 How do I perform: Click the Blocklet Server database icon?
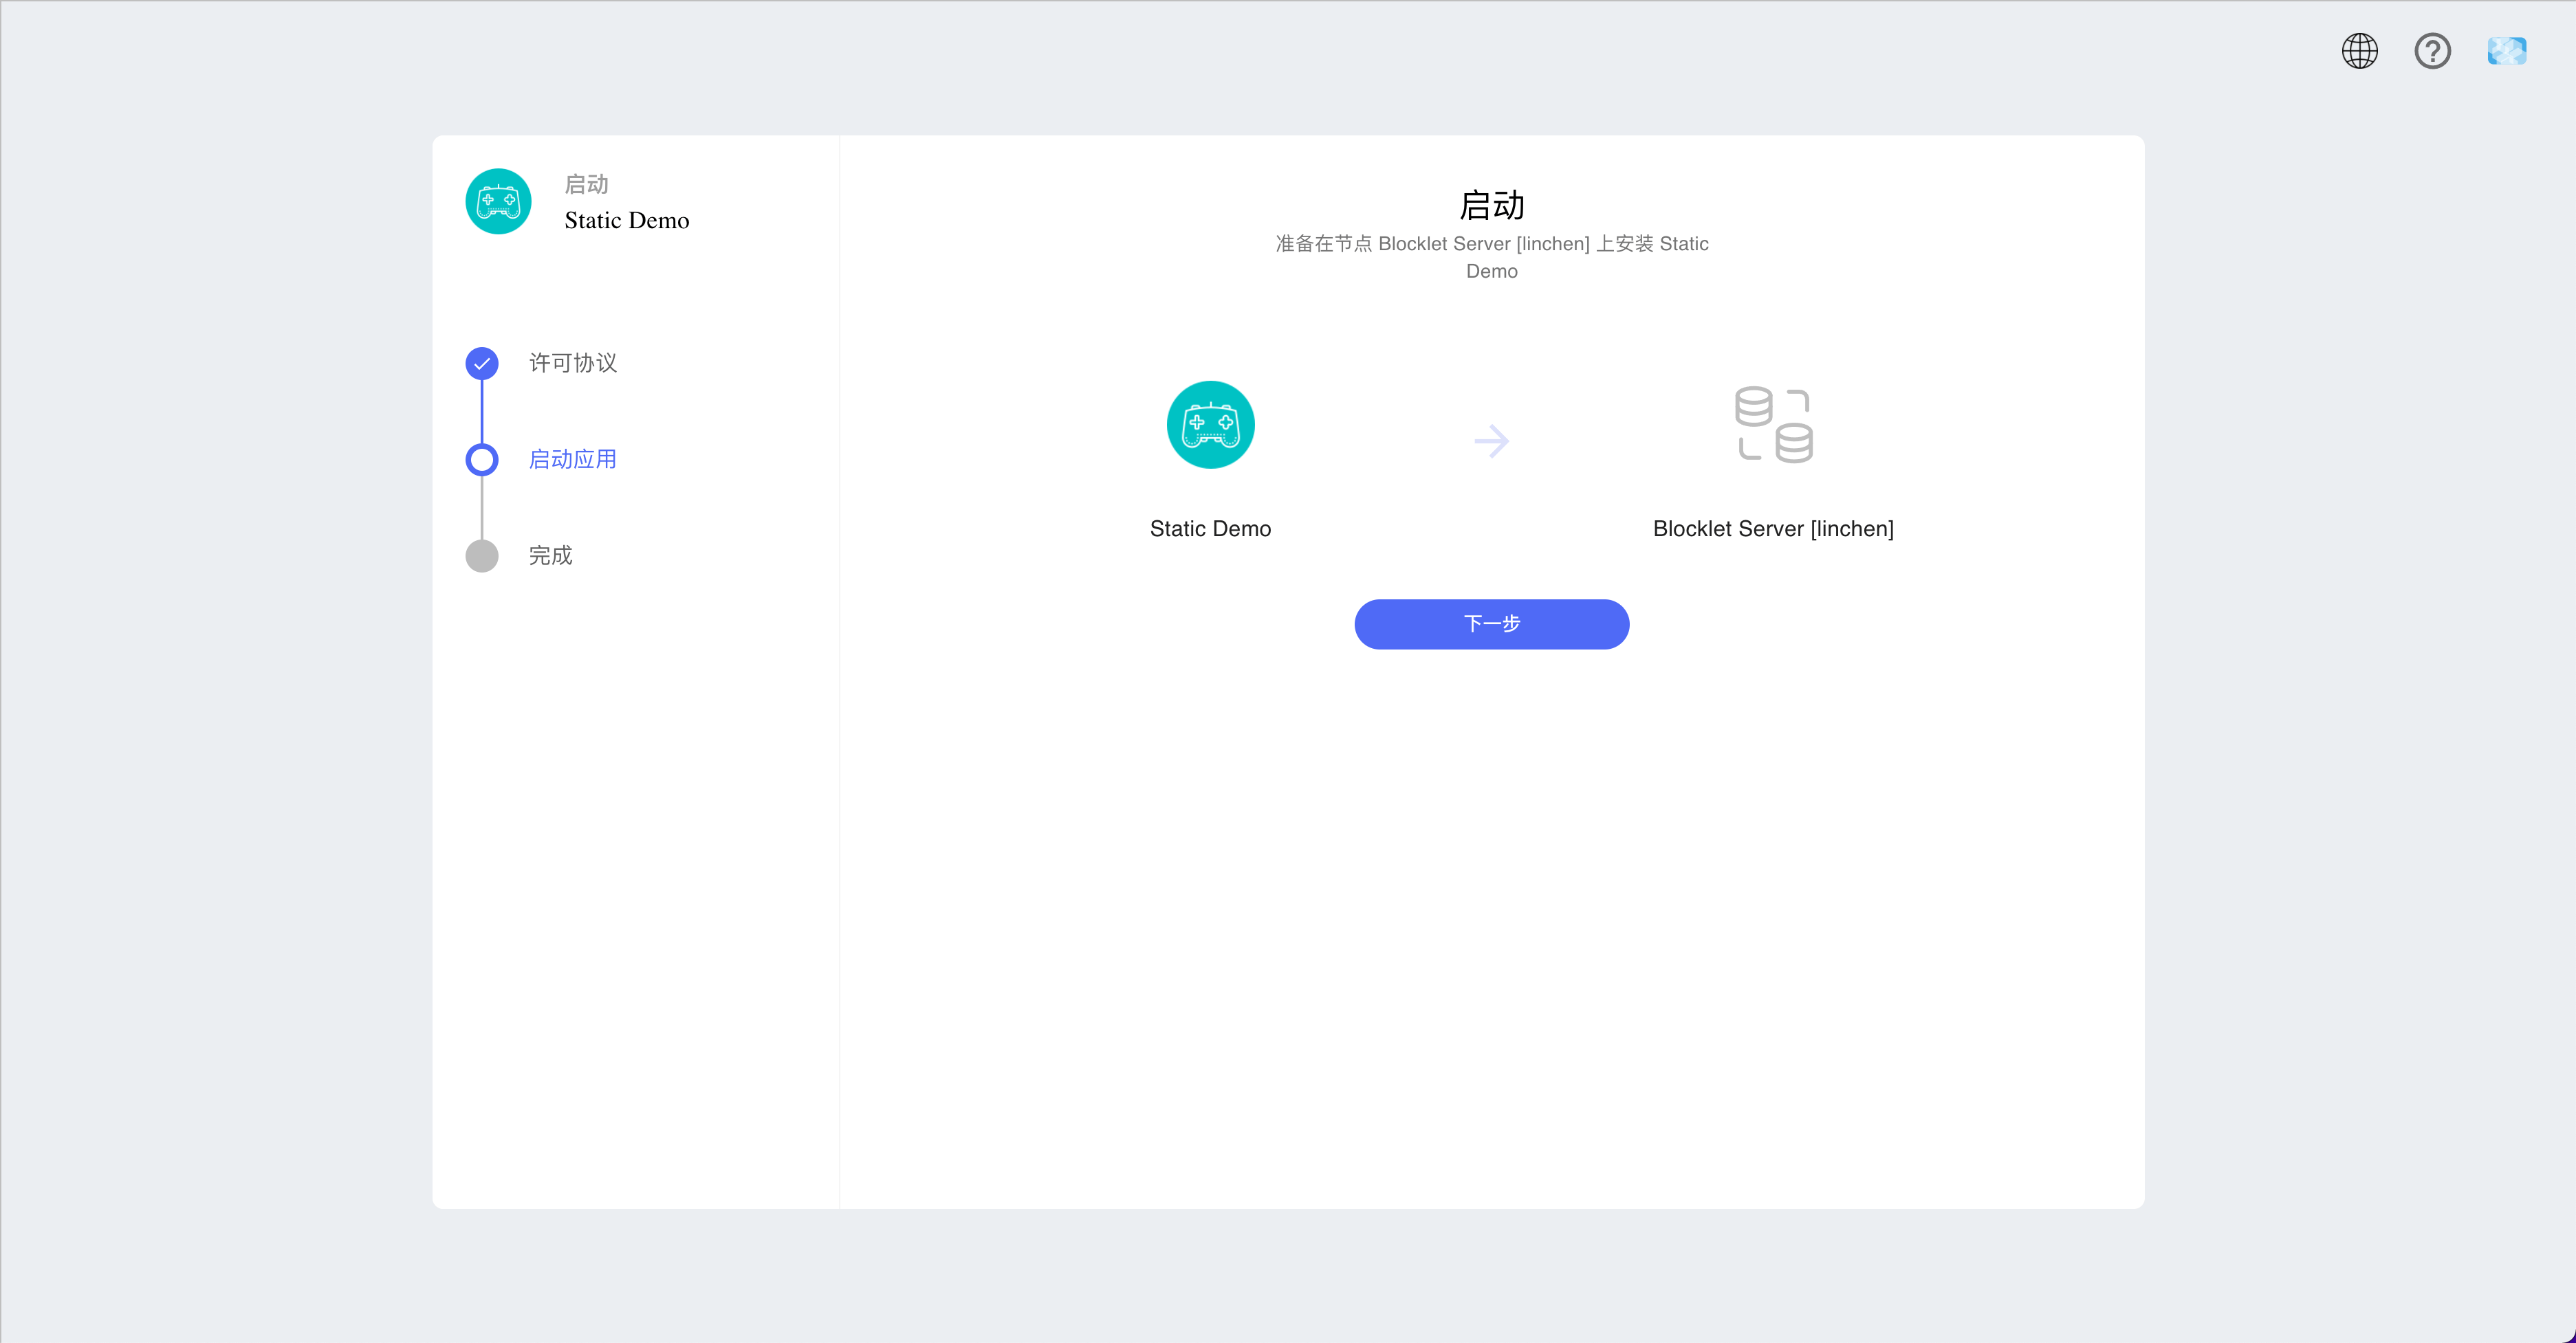1773,425
